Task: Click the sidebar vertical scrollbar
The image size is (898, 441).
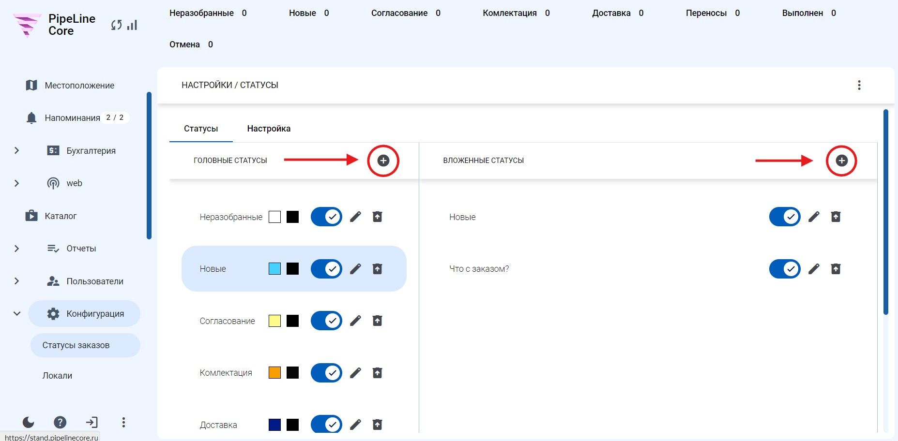Action: (x=149, y=165)
